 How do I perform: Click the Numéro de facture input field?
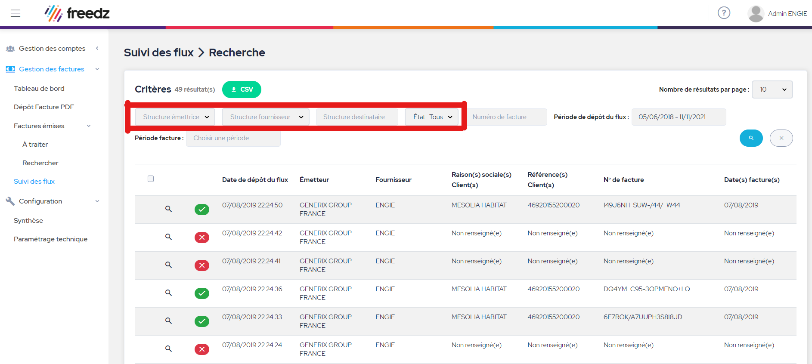507,117
